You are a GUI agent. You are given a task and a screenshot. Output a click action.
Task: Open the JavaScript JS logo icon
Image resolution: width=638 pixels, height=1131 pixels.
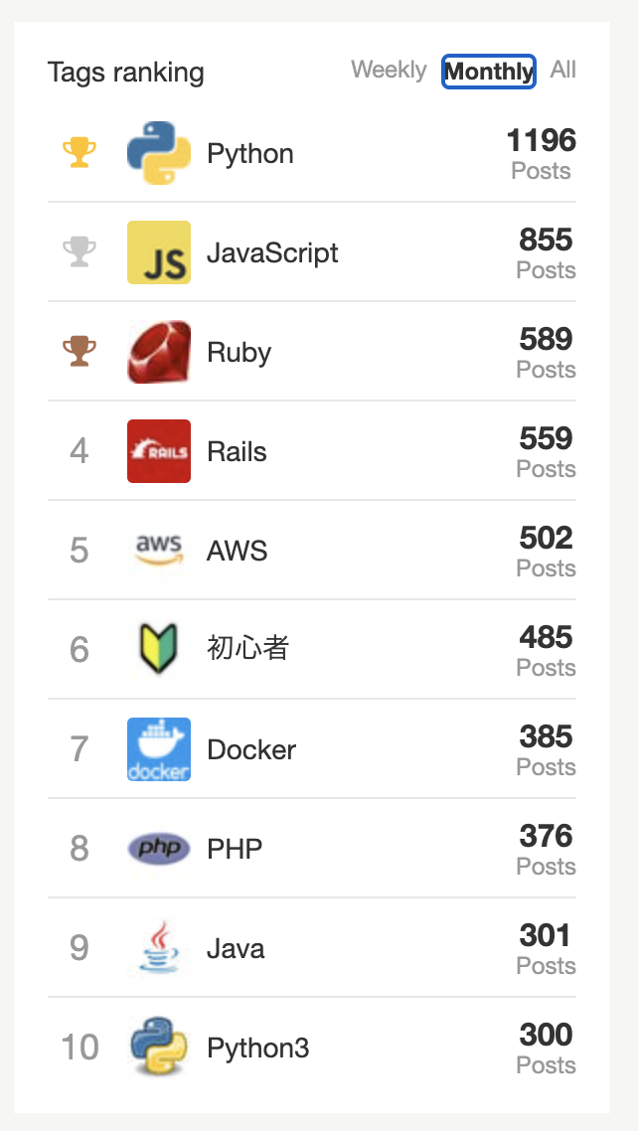159,252
